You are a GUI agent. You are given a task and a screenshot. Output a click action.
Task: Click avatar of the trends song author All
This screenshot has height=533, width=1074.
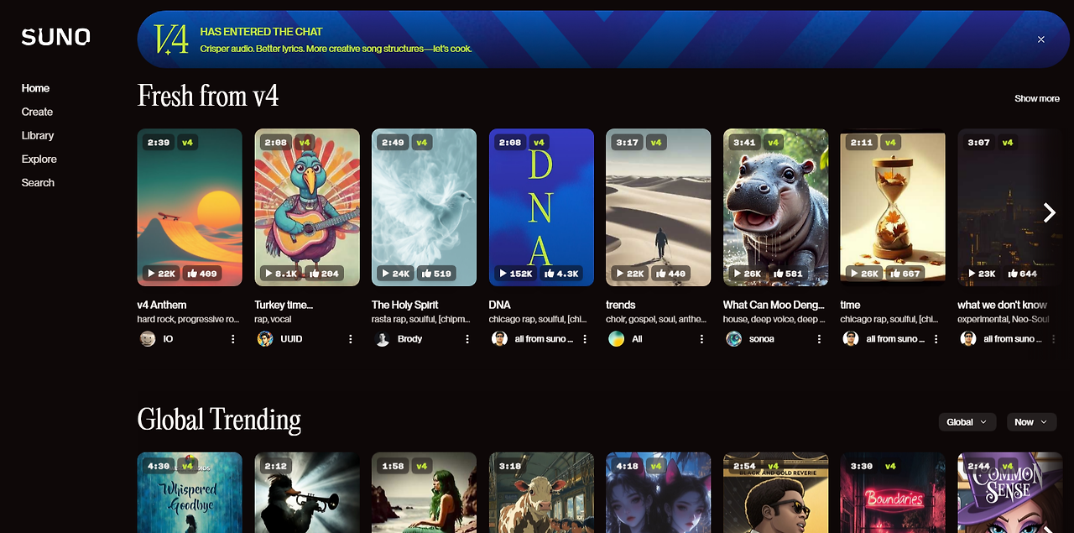(617, 339)
